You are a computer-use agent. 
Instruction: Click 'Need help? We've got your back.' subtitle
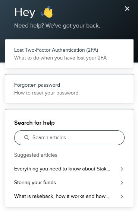pyautogui.click(x=57, y=26)
